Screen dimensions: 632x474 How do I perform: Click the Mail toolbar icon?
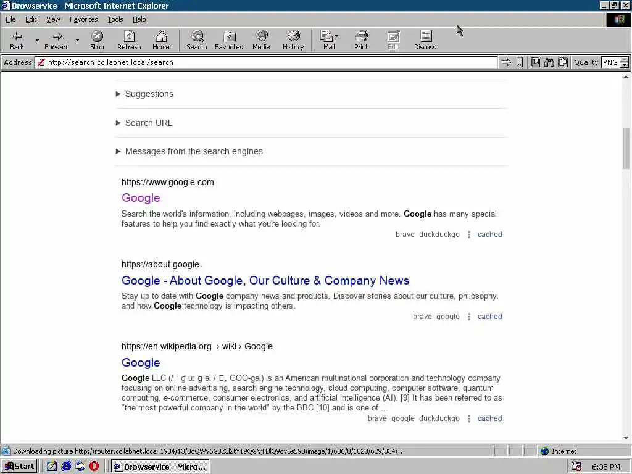[327, 40]
